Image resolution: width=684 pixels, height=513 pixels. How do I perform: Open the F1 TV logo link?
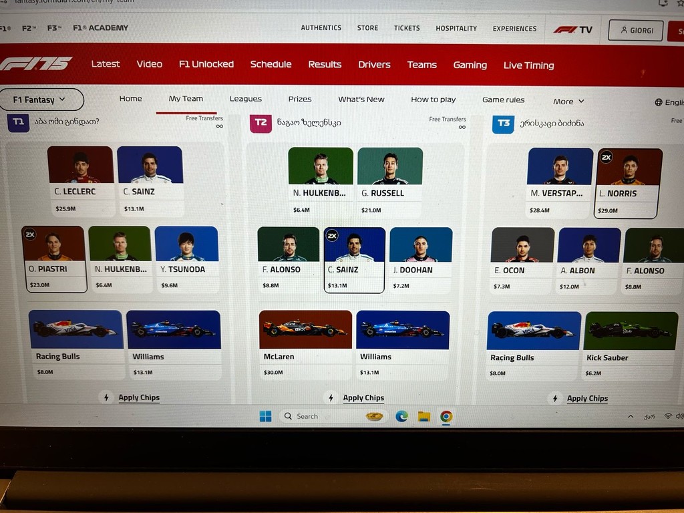572,29
